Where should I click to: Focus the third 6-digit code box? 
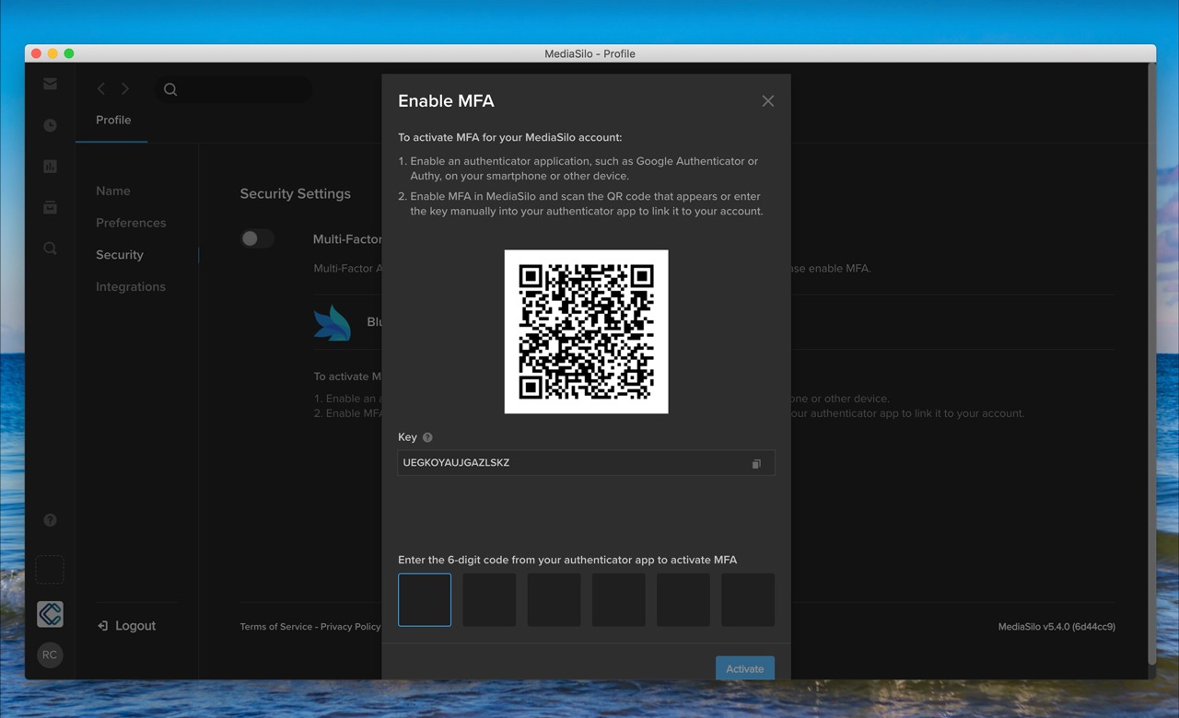pos(554,600)
